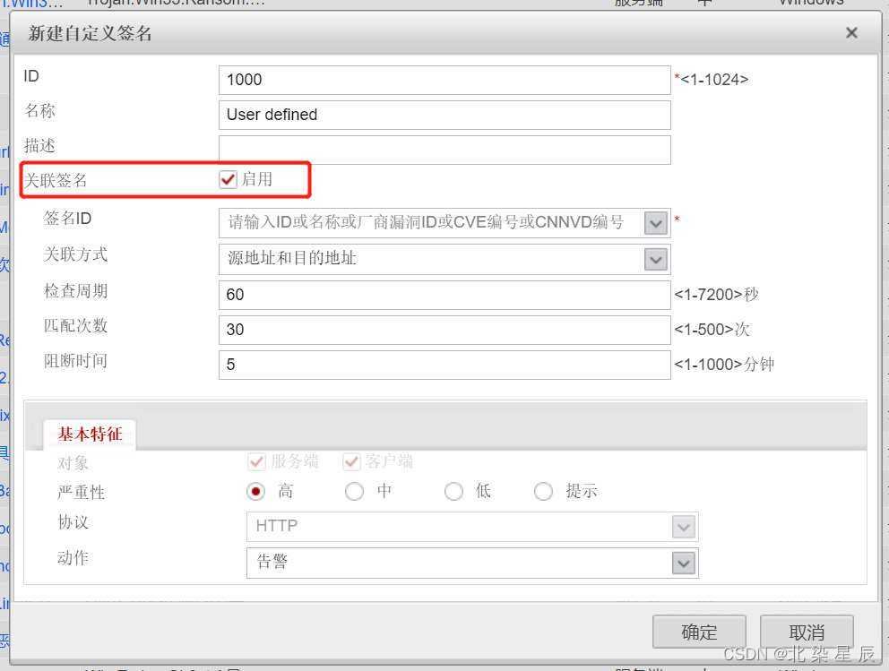The width and height of the screenshot is (889, 671).
Task: Expand the 关联方式 dropdown showing 源地址和目的地址
Action: click(655, 259)
